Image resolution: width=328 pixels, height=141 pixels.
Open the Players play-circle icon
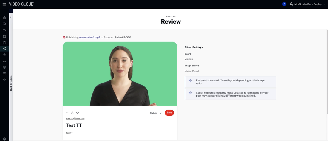point(4,67)
